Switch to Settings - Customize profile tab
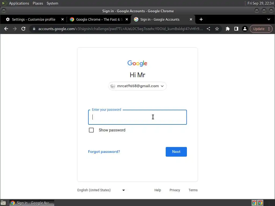This screenshot has width=275, height=206. (33, 19)
